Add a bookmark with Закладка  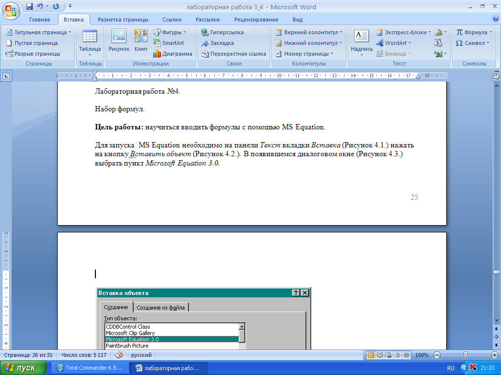pyautogui.click(x=218, y=43)
